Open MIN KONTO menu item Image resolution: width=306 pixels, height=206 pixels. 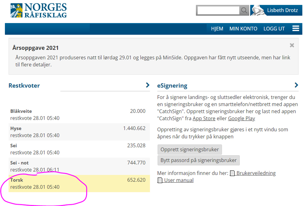pos(243,29)
